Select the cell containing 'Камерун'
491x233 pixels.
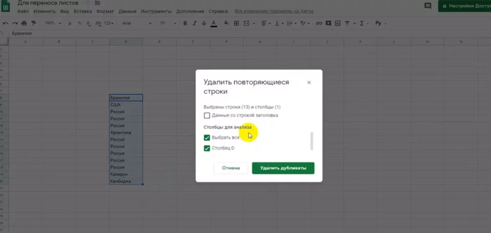tap(126, 174)
